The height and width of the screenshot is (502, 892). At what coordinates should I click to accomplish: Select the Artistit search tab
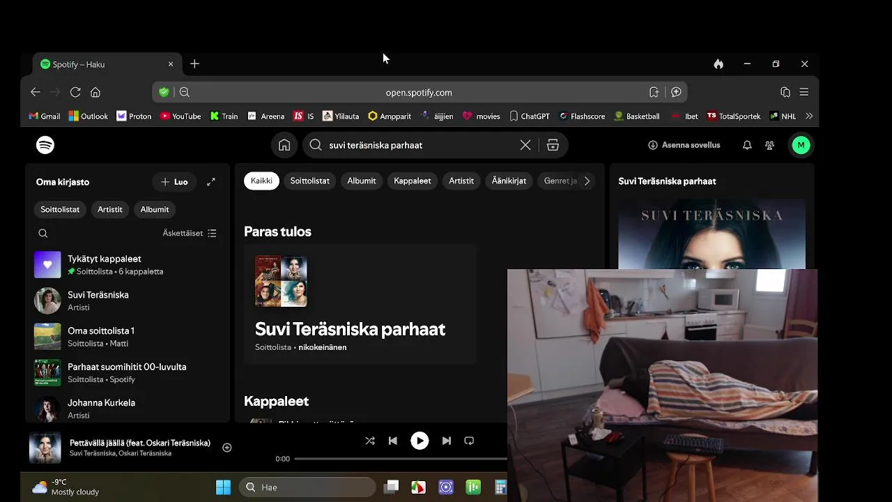point(461,181)
